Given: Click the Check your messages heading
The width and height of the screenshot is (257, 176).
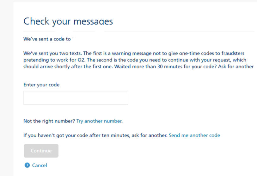Looking at the screenshot, I should tap(68, 21).
